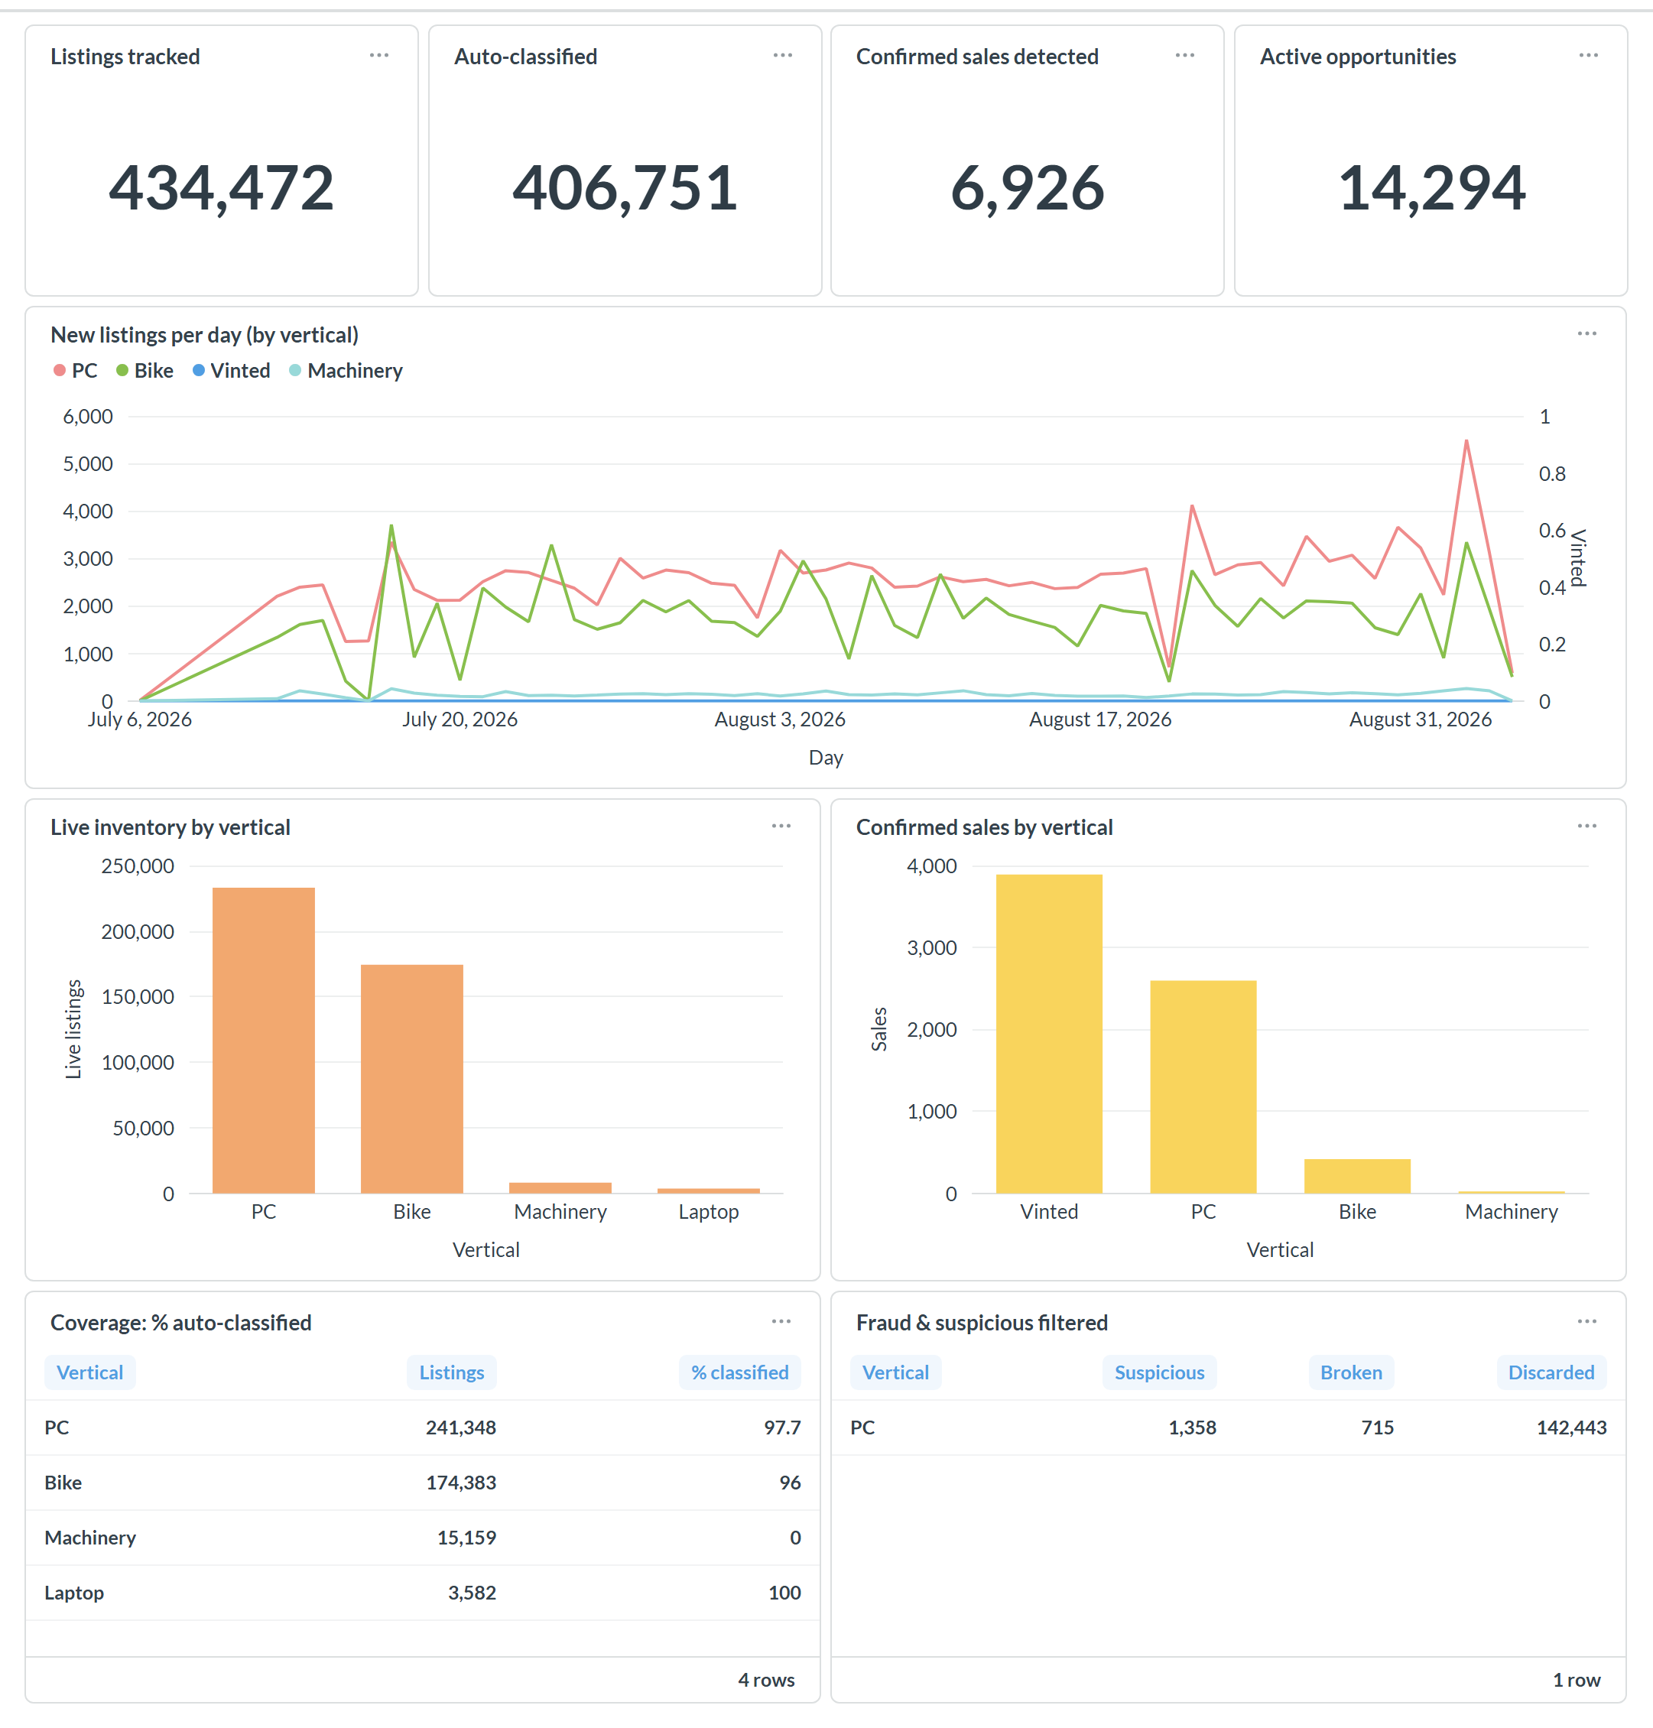This screenshot has width=1653, height=1728.
Task: Open the Confirmed sales detected card title
Action: point(977,57)
